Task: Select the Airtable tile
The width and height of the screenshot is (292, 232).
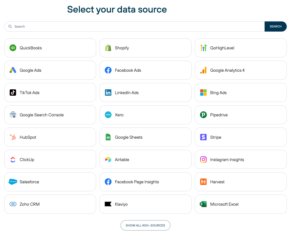Action: click(x=145, y=159)
